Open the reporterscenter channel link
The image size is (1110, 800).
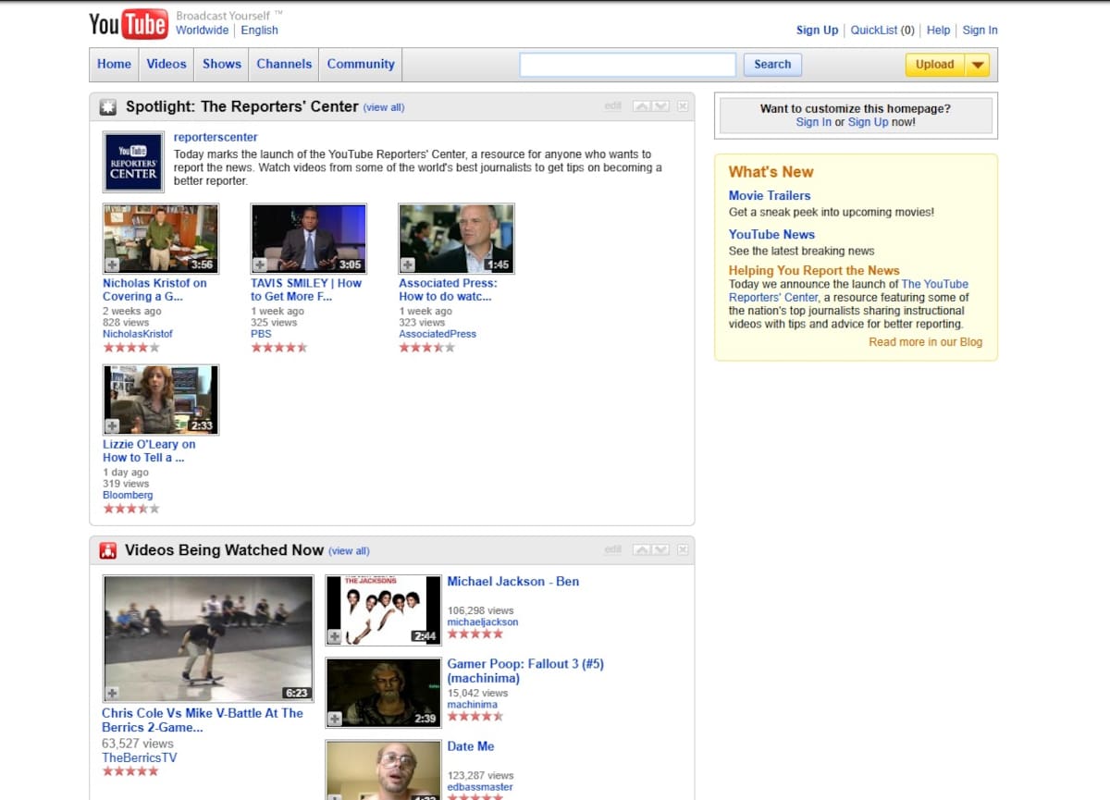(216, 138)
